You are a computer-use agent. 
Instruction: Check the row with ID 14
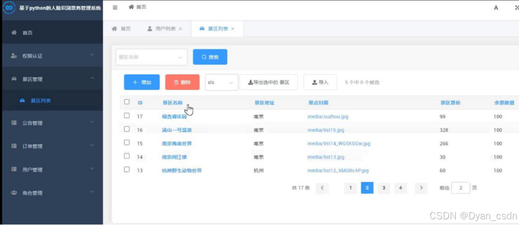tap(127, 156)
